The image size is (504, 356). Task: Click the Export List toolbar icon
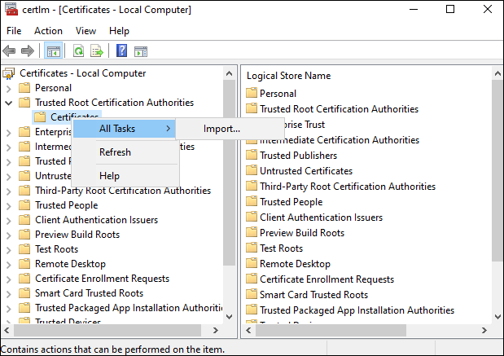pyautogui.click(x=97, y=51)
